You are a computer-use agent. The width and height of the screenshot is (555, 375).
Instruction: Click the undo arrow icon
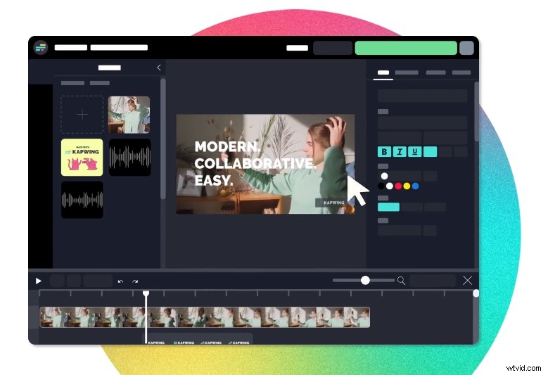tap(120, 281)
